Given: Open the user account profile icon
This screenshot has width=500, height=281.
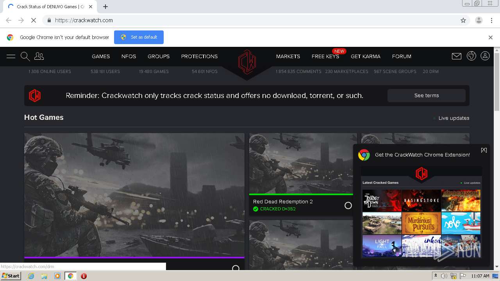Looking at the screenshot, I should [485, 56].
